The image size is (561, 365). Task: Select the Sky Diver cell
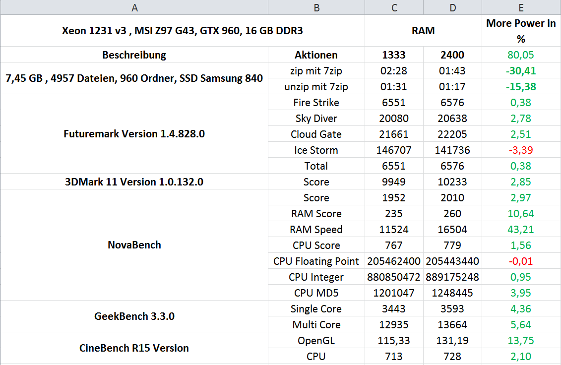point(316,118)
